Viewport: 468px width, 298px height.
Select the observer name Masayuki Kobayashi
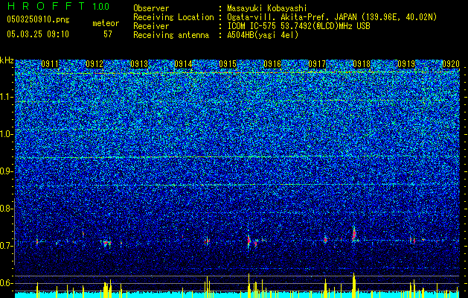click(267, 8)
